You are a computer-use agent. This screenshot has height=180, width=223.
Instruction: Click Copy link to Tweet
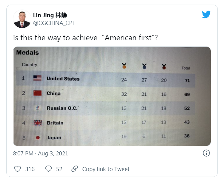click(106, 169)
